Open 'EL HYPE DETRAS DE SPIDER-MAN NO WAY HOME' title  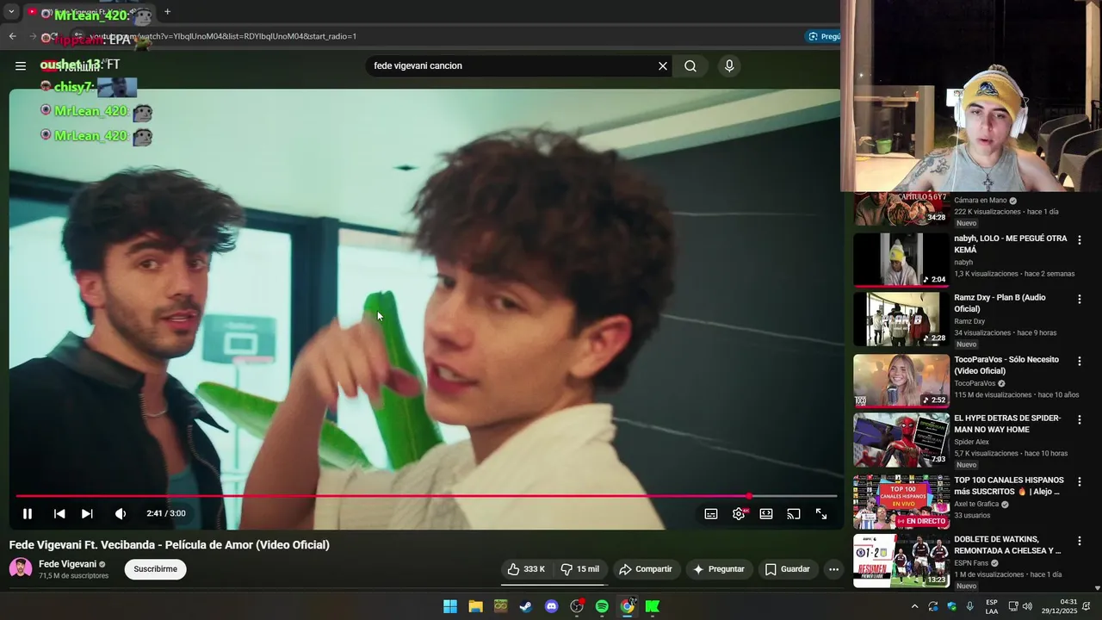coord(1007,424)
